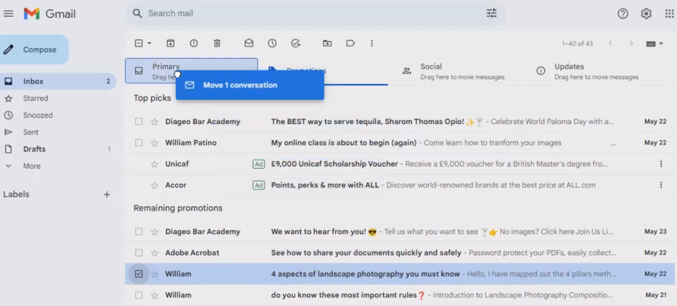Archive the selected conversation
Viewport: 677px width, 306px height.
point(170,43)
